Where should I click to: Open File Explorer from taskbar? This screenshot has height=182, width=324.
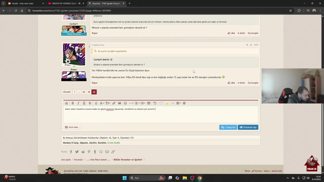click(x=185, y=178)
